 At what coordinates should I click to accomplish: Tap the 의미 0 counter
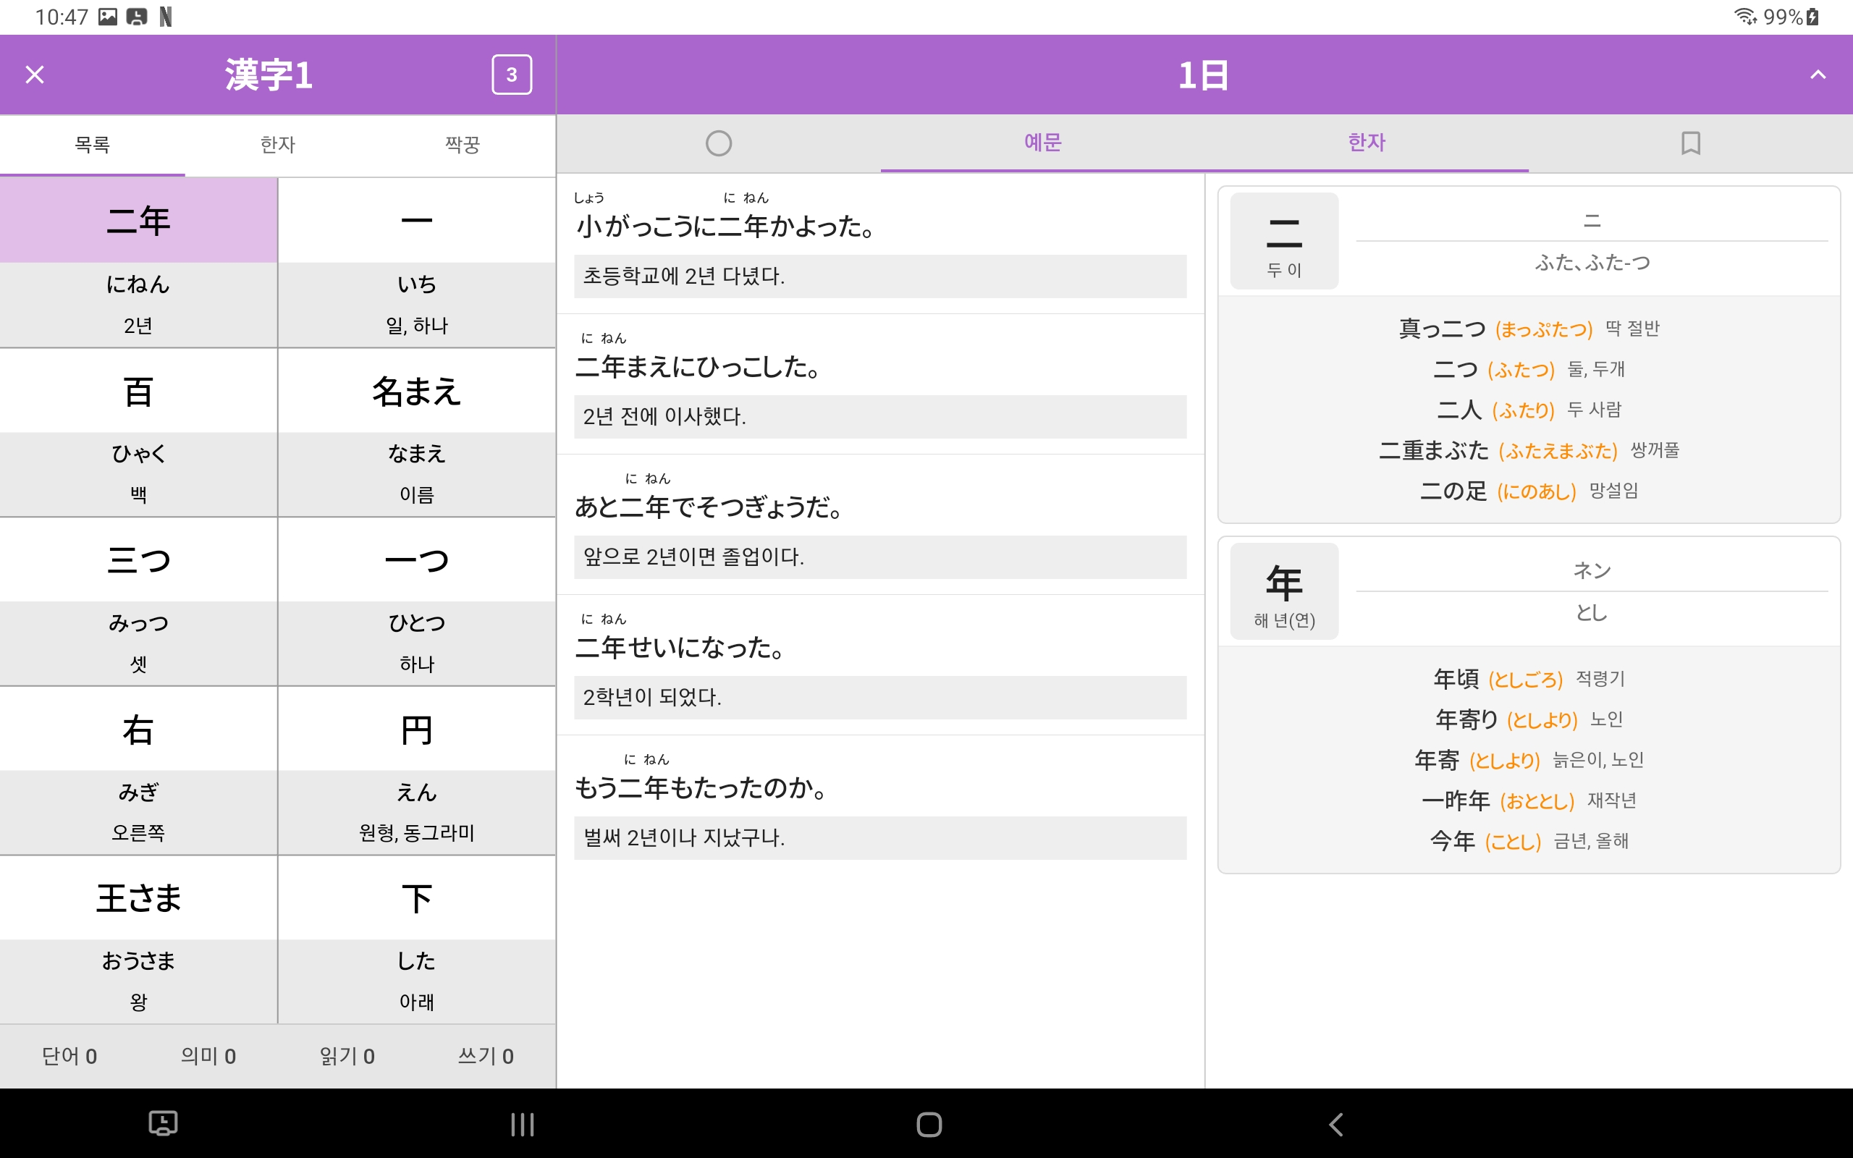click(208, 1056)
